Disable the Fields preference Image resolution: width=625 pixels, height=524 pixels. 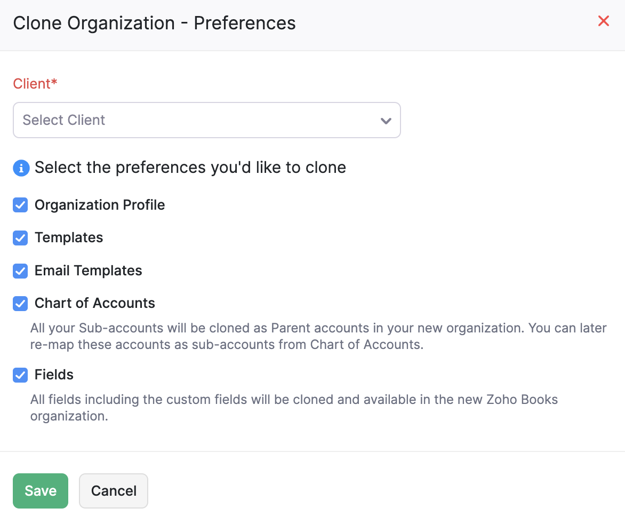[x=20, y=375]
